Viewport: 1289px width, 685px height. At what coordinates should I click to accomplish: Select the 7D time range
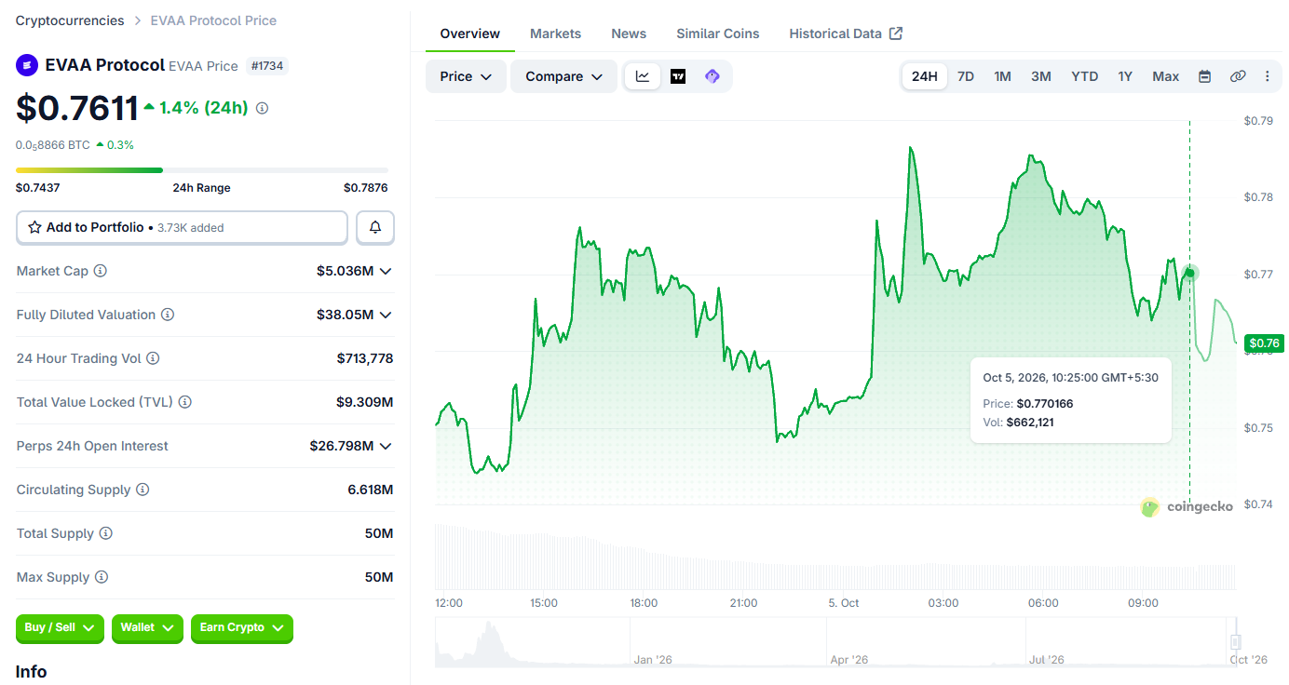click(966, 76)
